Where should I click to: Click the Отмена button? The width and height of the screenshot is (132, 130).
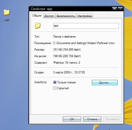click(x=92, y=119)
